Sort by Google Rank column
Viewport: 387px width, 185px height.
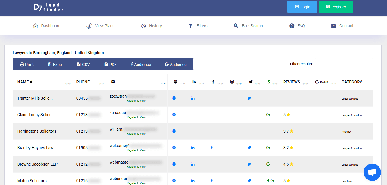coord(322,82)
